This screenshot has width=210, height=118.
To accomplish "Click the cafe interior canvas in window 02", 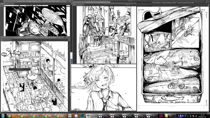I will pos(34,76).
